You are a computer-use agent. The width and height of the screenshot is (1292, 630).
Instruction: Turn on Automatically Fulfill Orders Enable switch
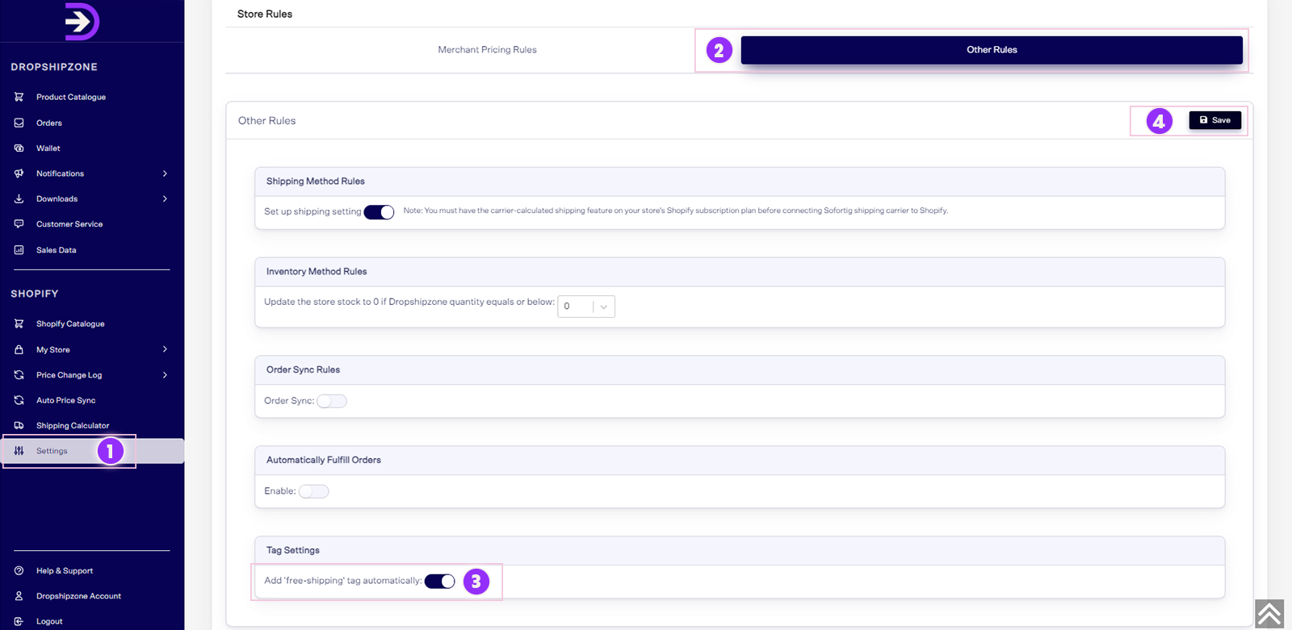(x=314, y=491)
